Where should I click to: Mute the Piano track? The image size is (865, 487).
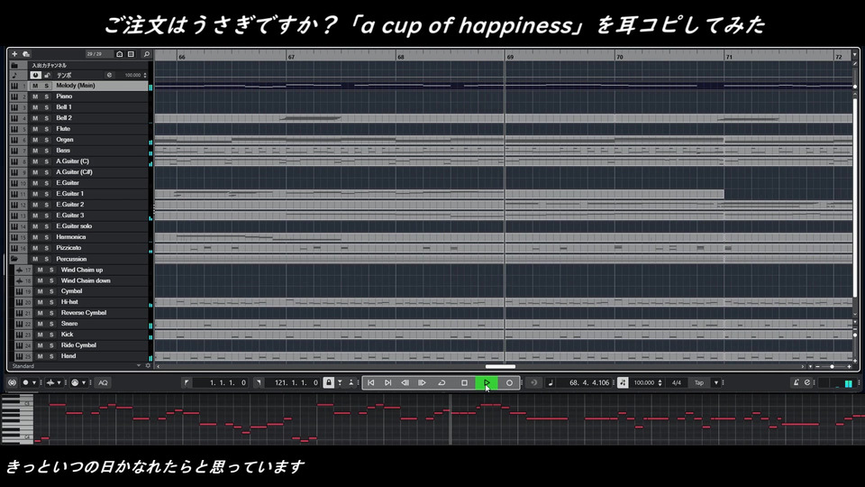[x=35, y=96]
